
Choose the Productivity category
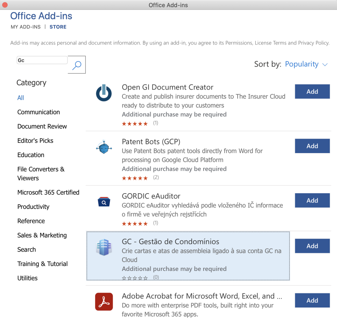click(33, 207)
